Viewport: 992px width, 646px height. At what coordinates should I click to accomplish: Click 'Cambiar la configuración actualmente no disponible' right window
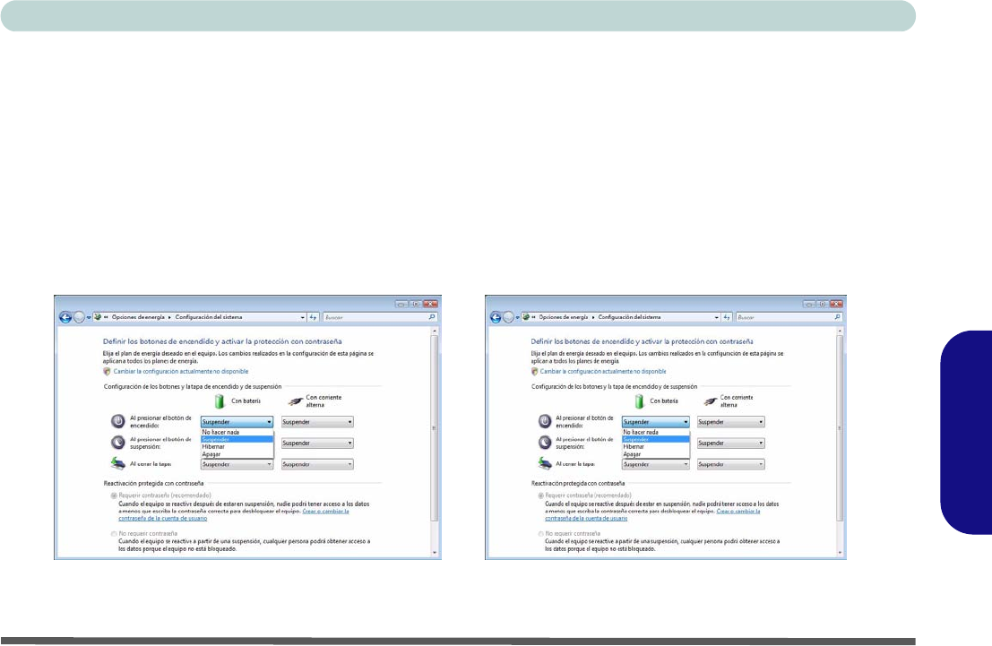tap(603, 372)
